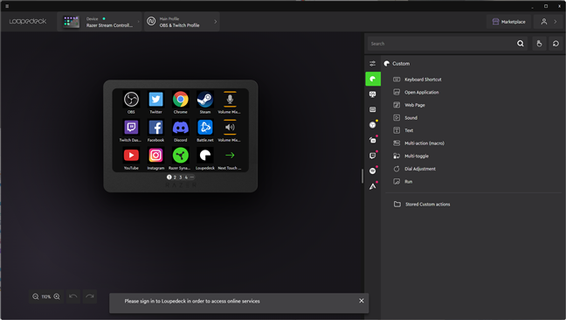Select the OBS button on the device
This screenshot has width=566, height=320.
[x=131, y=102]
